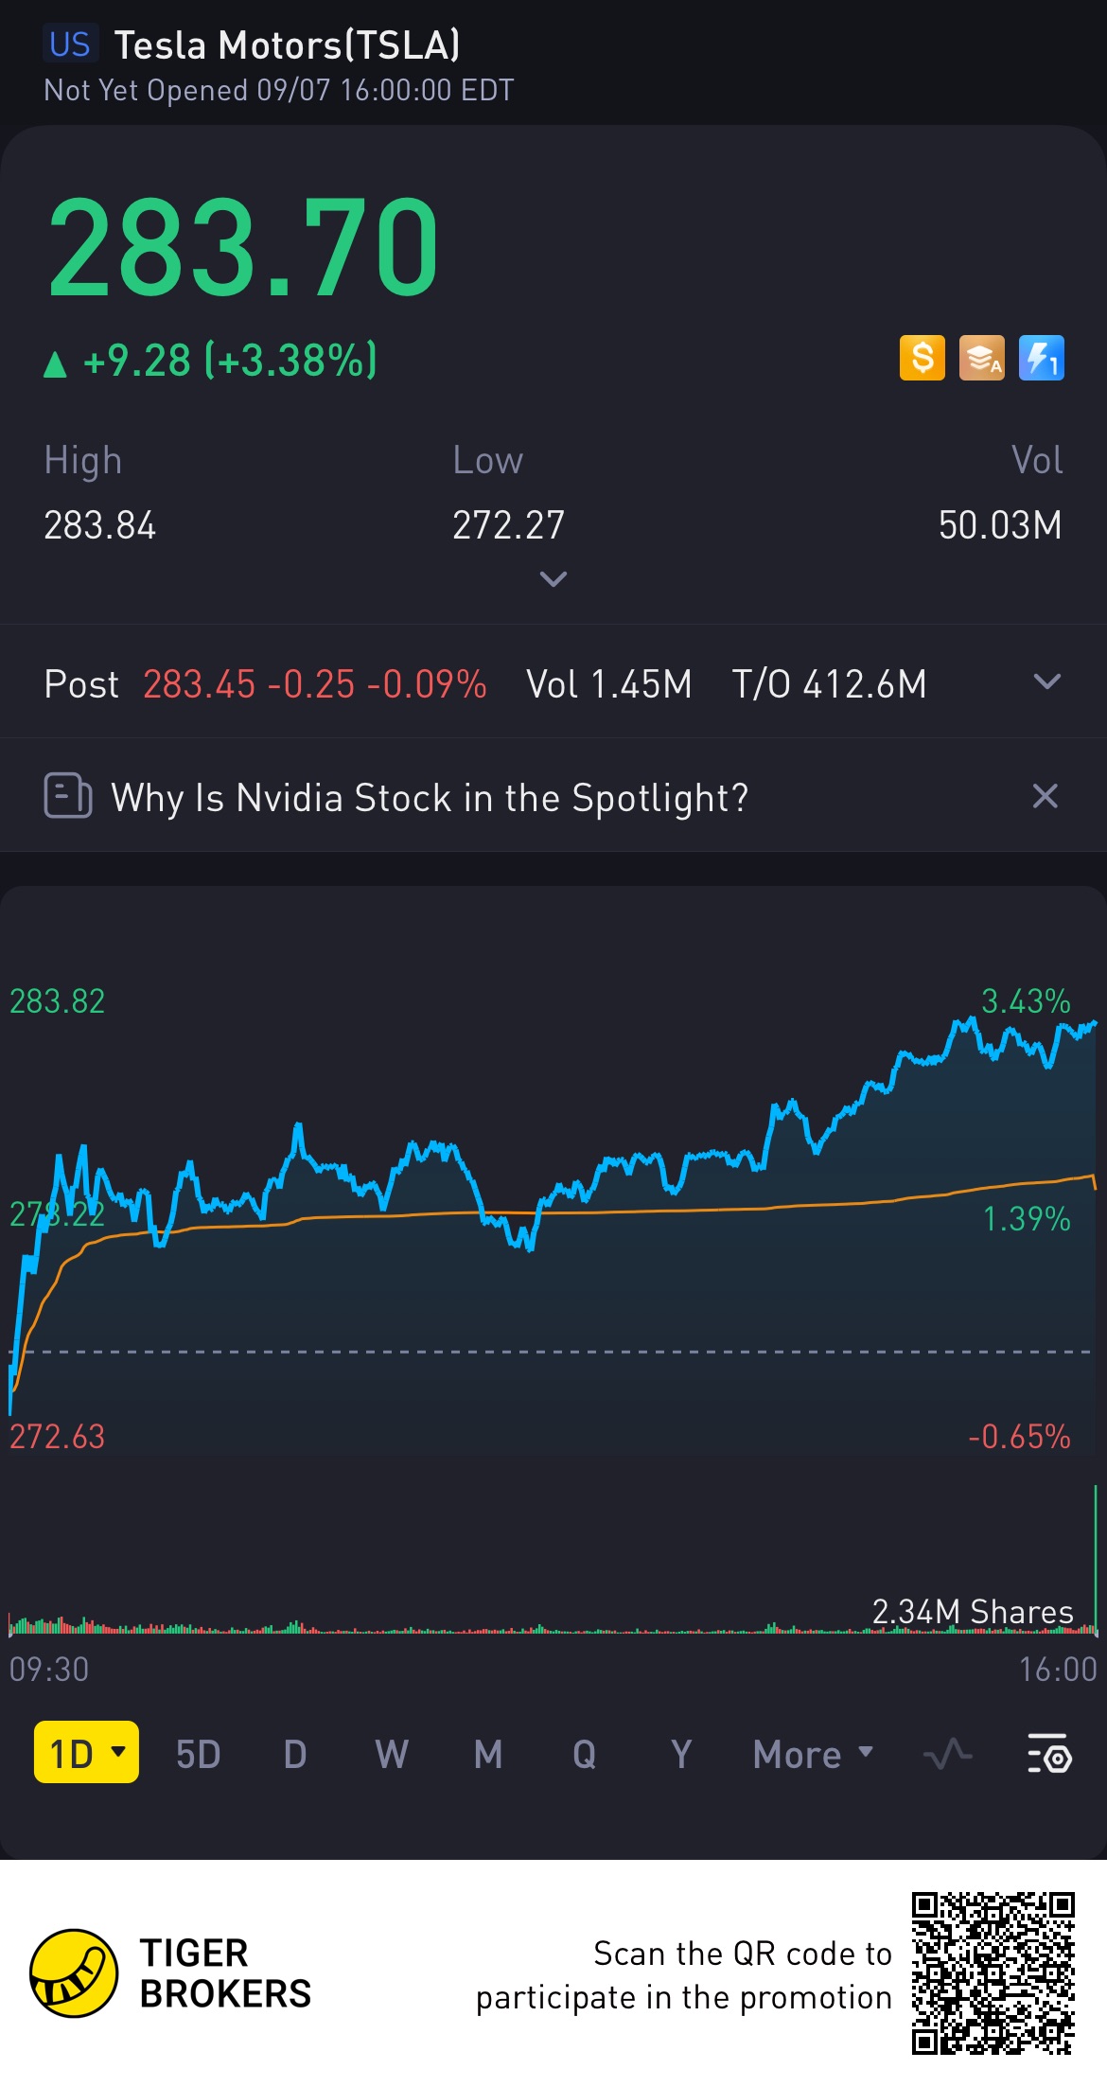
Task: Open the 1D timeframe dropdown
Action: 86,1753
